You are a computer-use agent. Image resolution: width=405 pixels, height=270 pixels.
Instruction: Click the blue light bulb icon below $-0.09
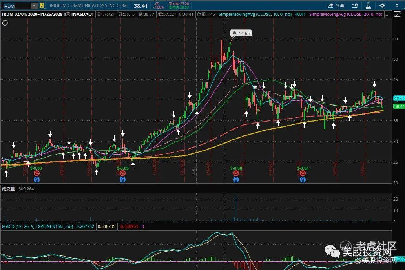(36, 179)
